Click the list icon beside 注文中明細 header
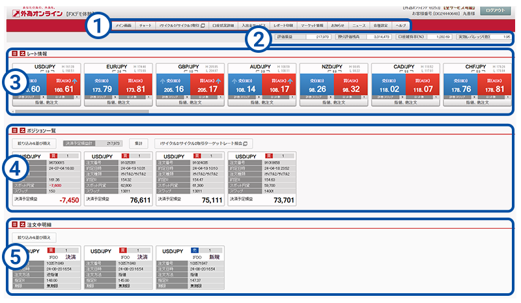521x303 pixels. [14, 225]
